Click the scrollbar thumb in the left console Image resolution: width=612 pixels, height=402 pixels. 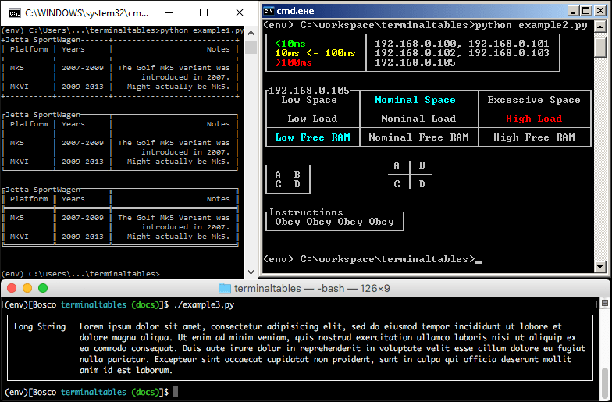[x=251, y=47]
